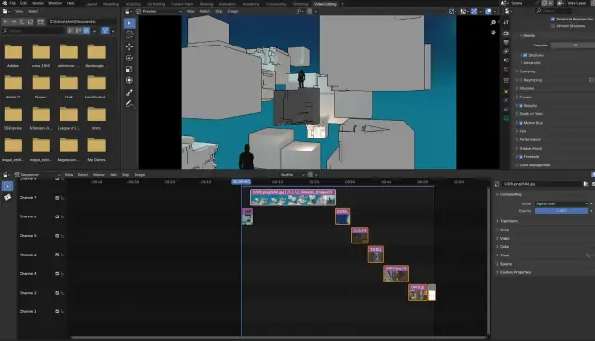Open the View Layer properties tab
Screen dimensions: 595x341
(506, 51)
